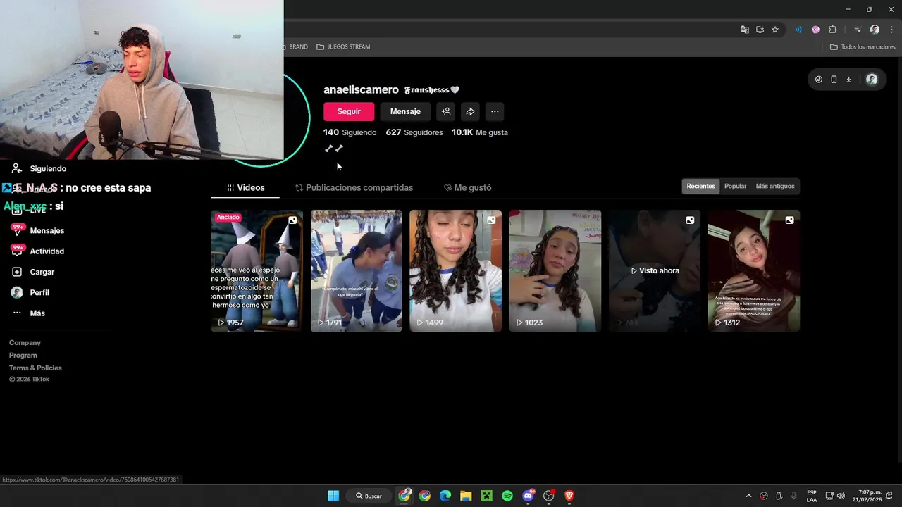Bookmark this page with the star icon
The image size is (902, 507).
click(775, 30)
